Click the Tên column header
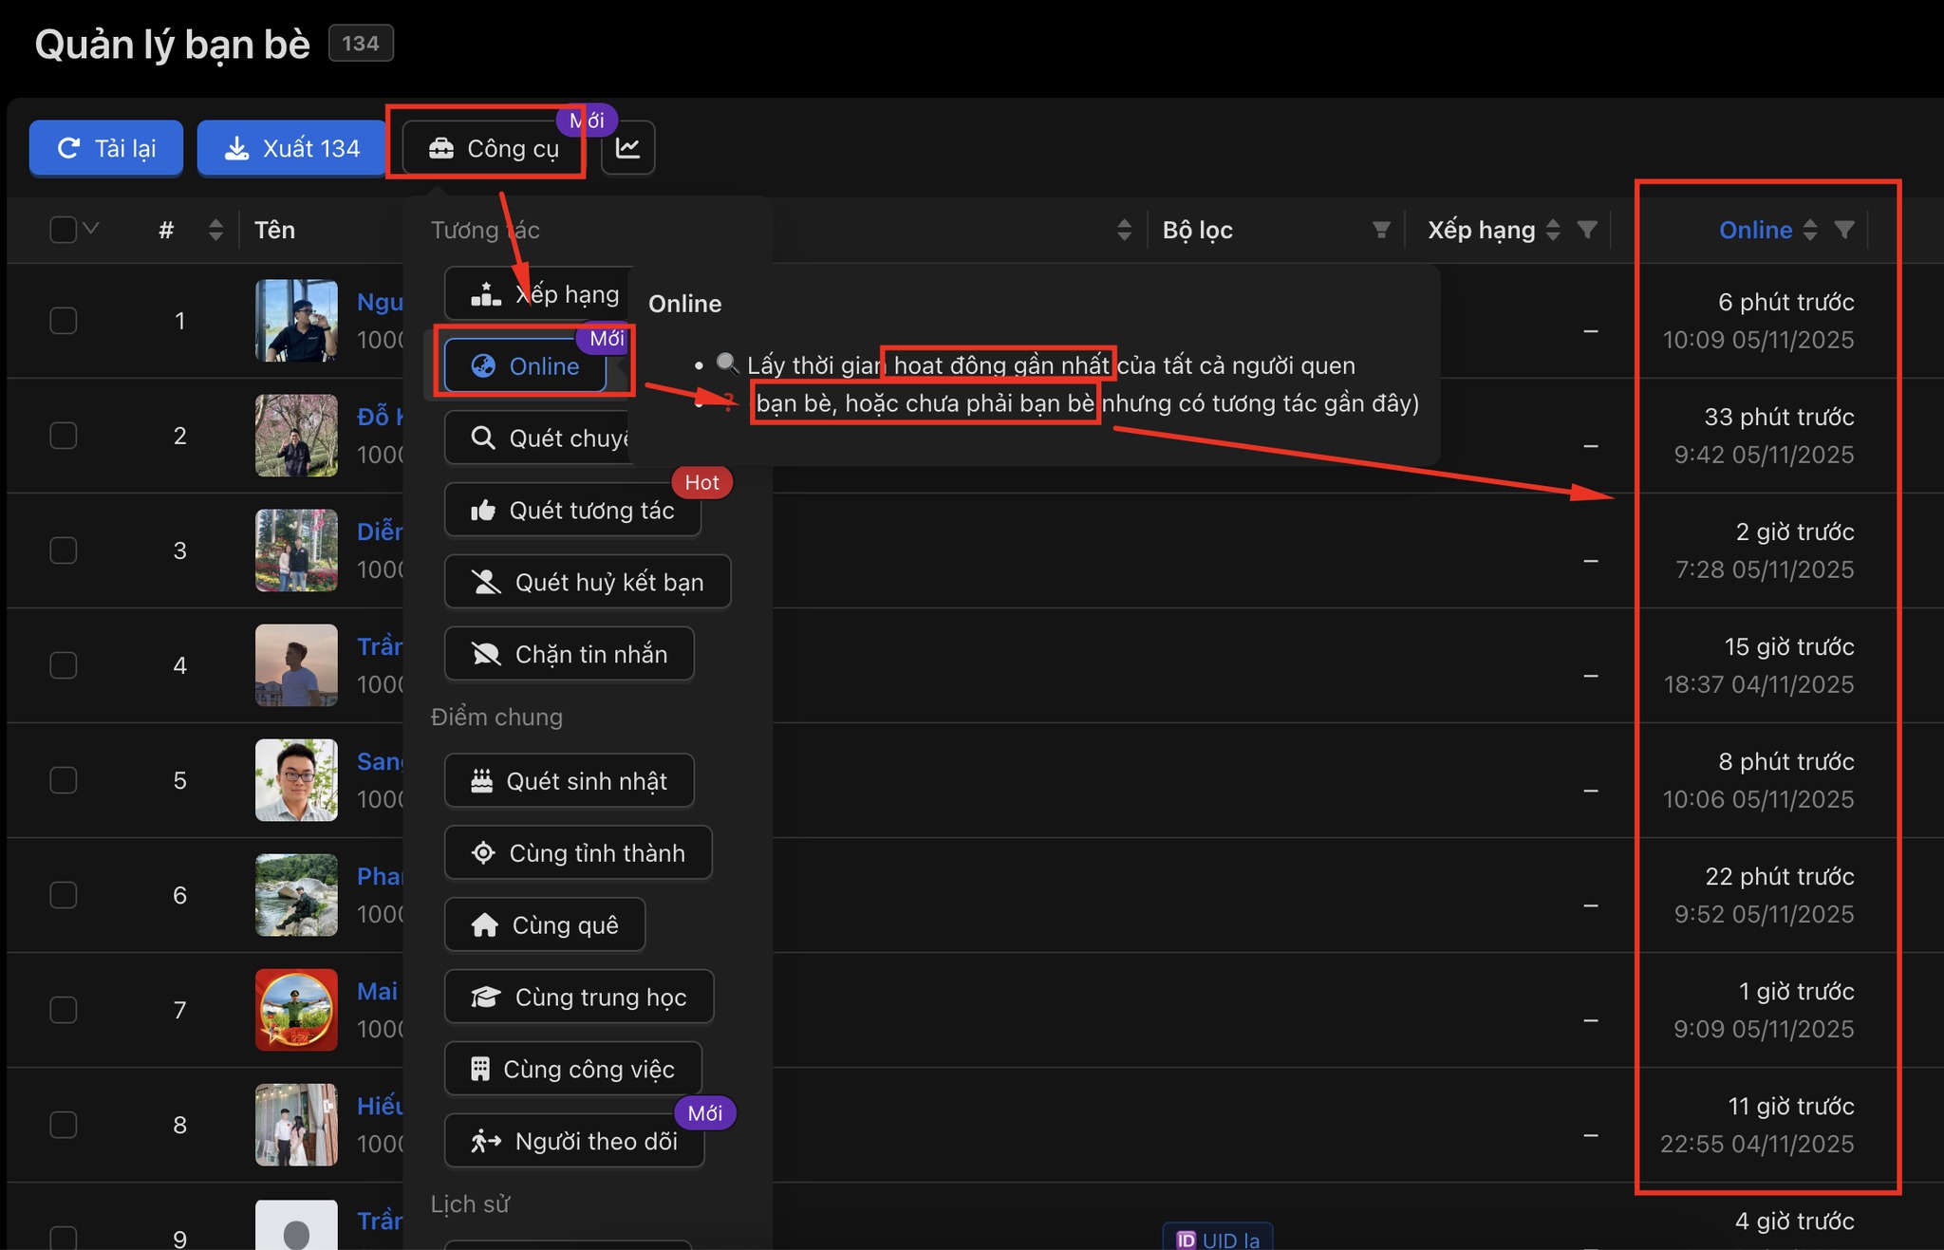Image resolution: width=1944 pixels, height=1250 pixels. (x=274, y=230)
